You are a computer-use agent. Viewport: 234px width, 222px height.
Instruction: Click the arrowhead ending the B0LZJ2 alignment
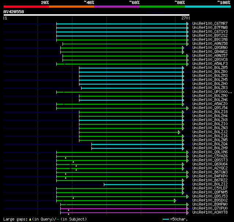[x=179, y=132]
